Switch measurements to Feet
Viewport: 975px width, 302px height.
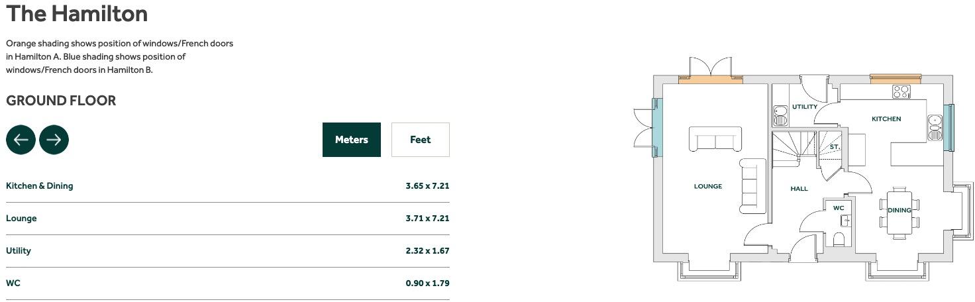420,140
